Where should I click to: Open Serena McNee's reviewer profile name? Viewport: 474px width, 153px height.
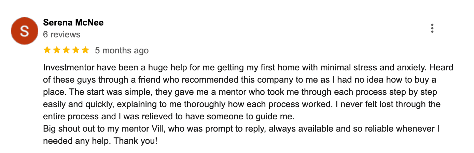[x=73, y=23]
